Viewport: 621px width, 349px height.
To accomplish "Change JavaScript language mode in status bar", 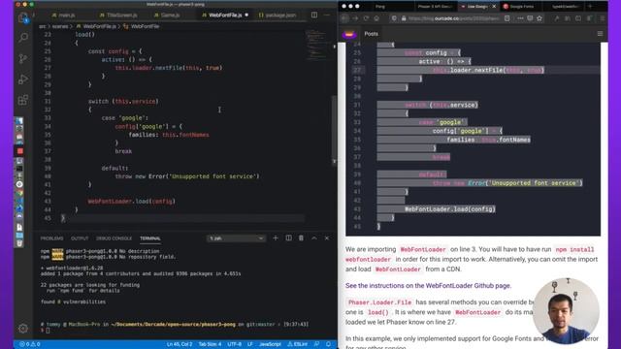I will 270,344.
